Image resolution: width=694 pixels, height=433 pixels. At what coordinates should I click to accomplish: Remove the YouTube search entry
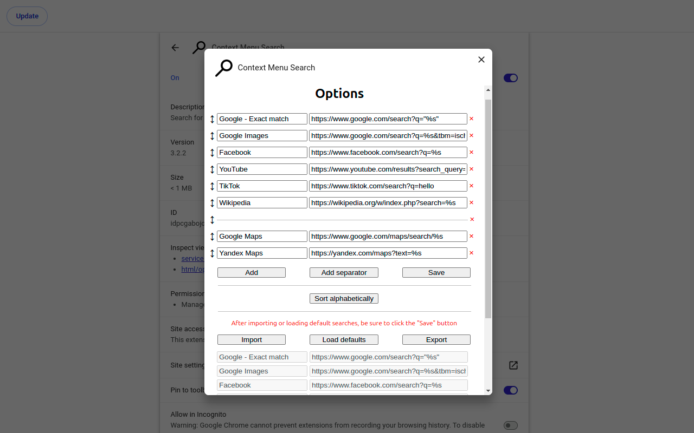pos(471,169)
